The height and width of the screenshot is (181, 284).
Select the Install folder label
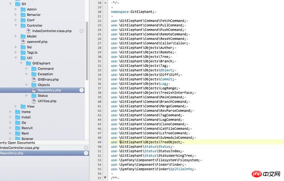(26, 117)
